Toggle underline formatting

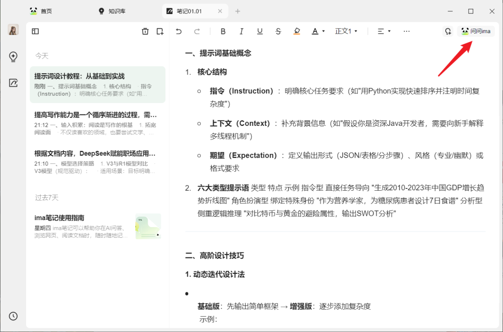click(x=260, y=31)
